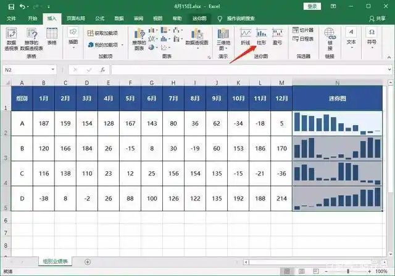The image size is (395, 276).
Task: Switch to the Page Layout (页面布局) tab
Action: 76,18
